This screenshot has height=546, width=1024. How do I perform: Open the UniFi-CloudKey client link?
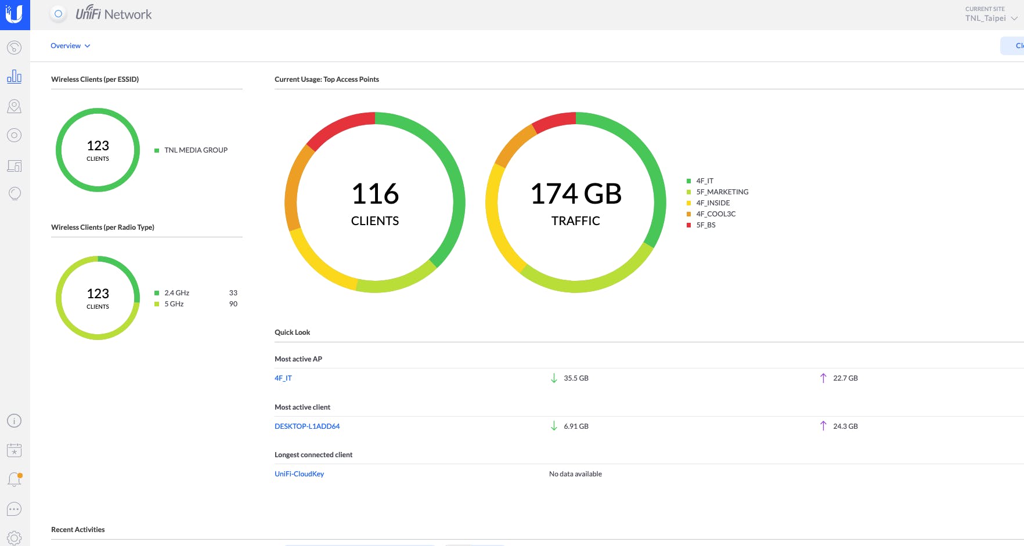[299, 474]
